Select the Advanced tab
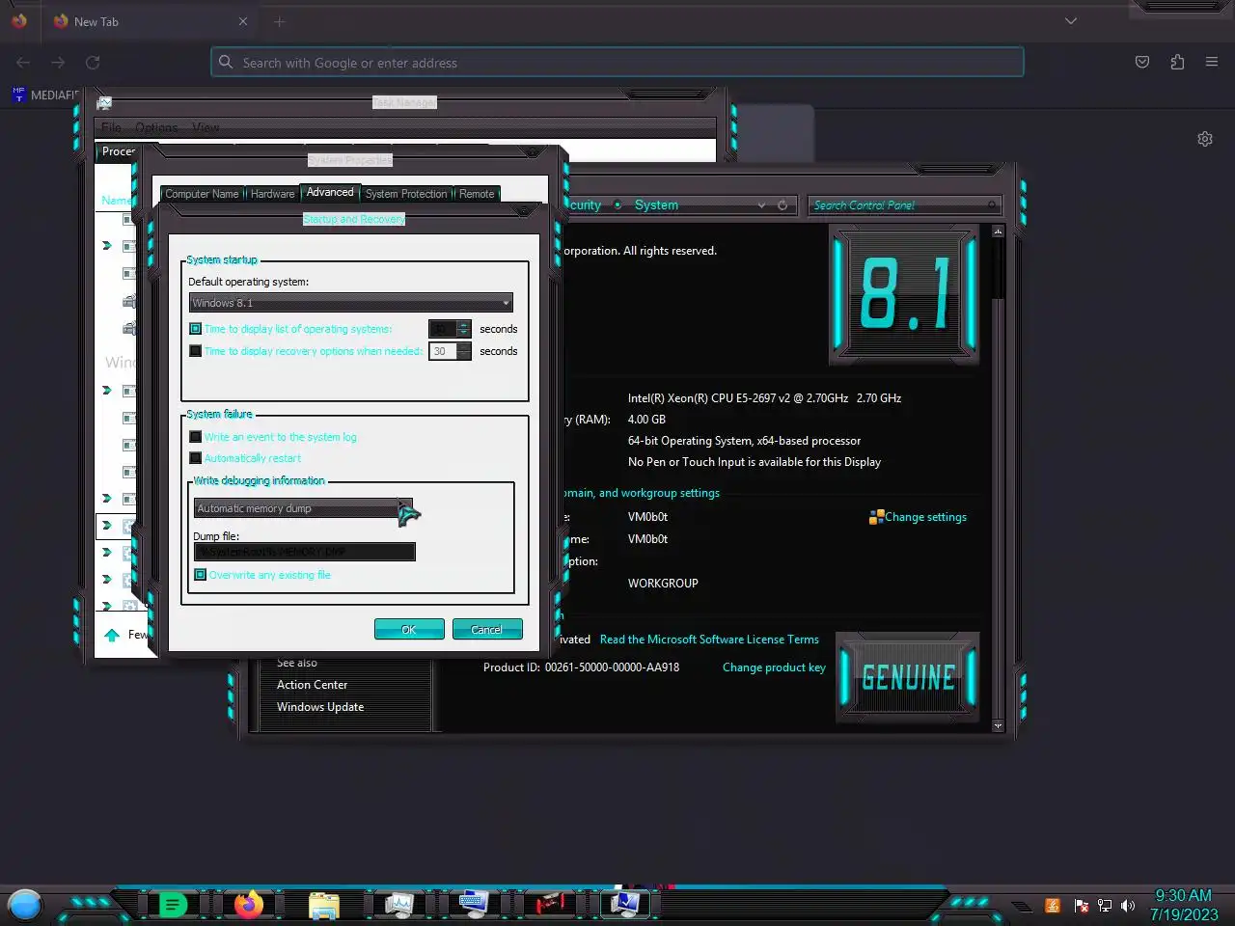The height and width of the screenshot is (926, 1235). 330,192
